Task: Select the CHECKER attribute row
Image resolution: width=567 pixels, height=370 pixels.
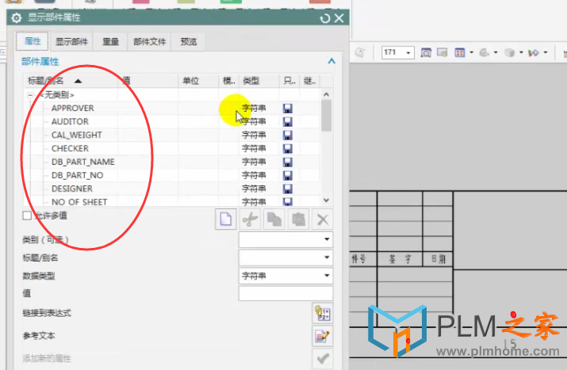Action: [x=172, y=148]
